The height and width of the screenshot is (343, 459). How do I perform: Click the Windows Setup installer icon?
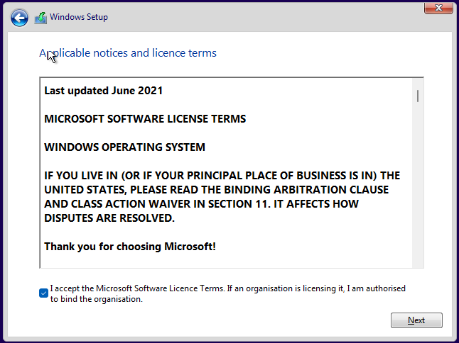40,18
